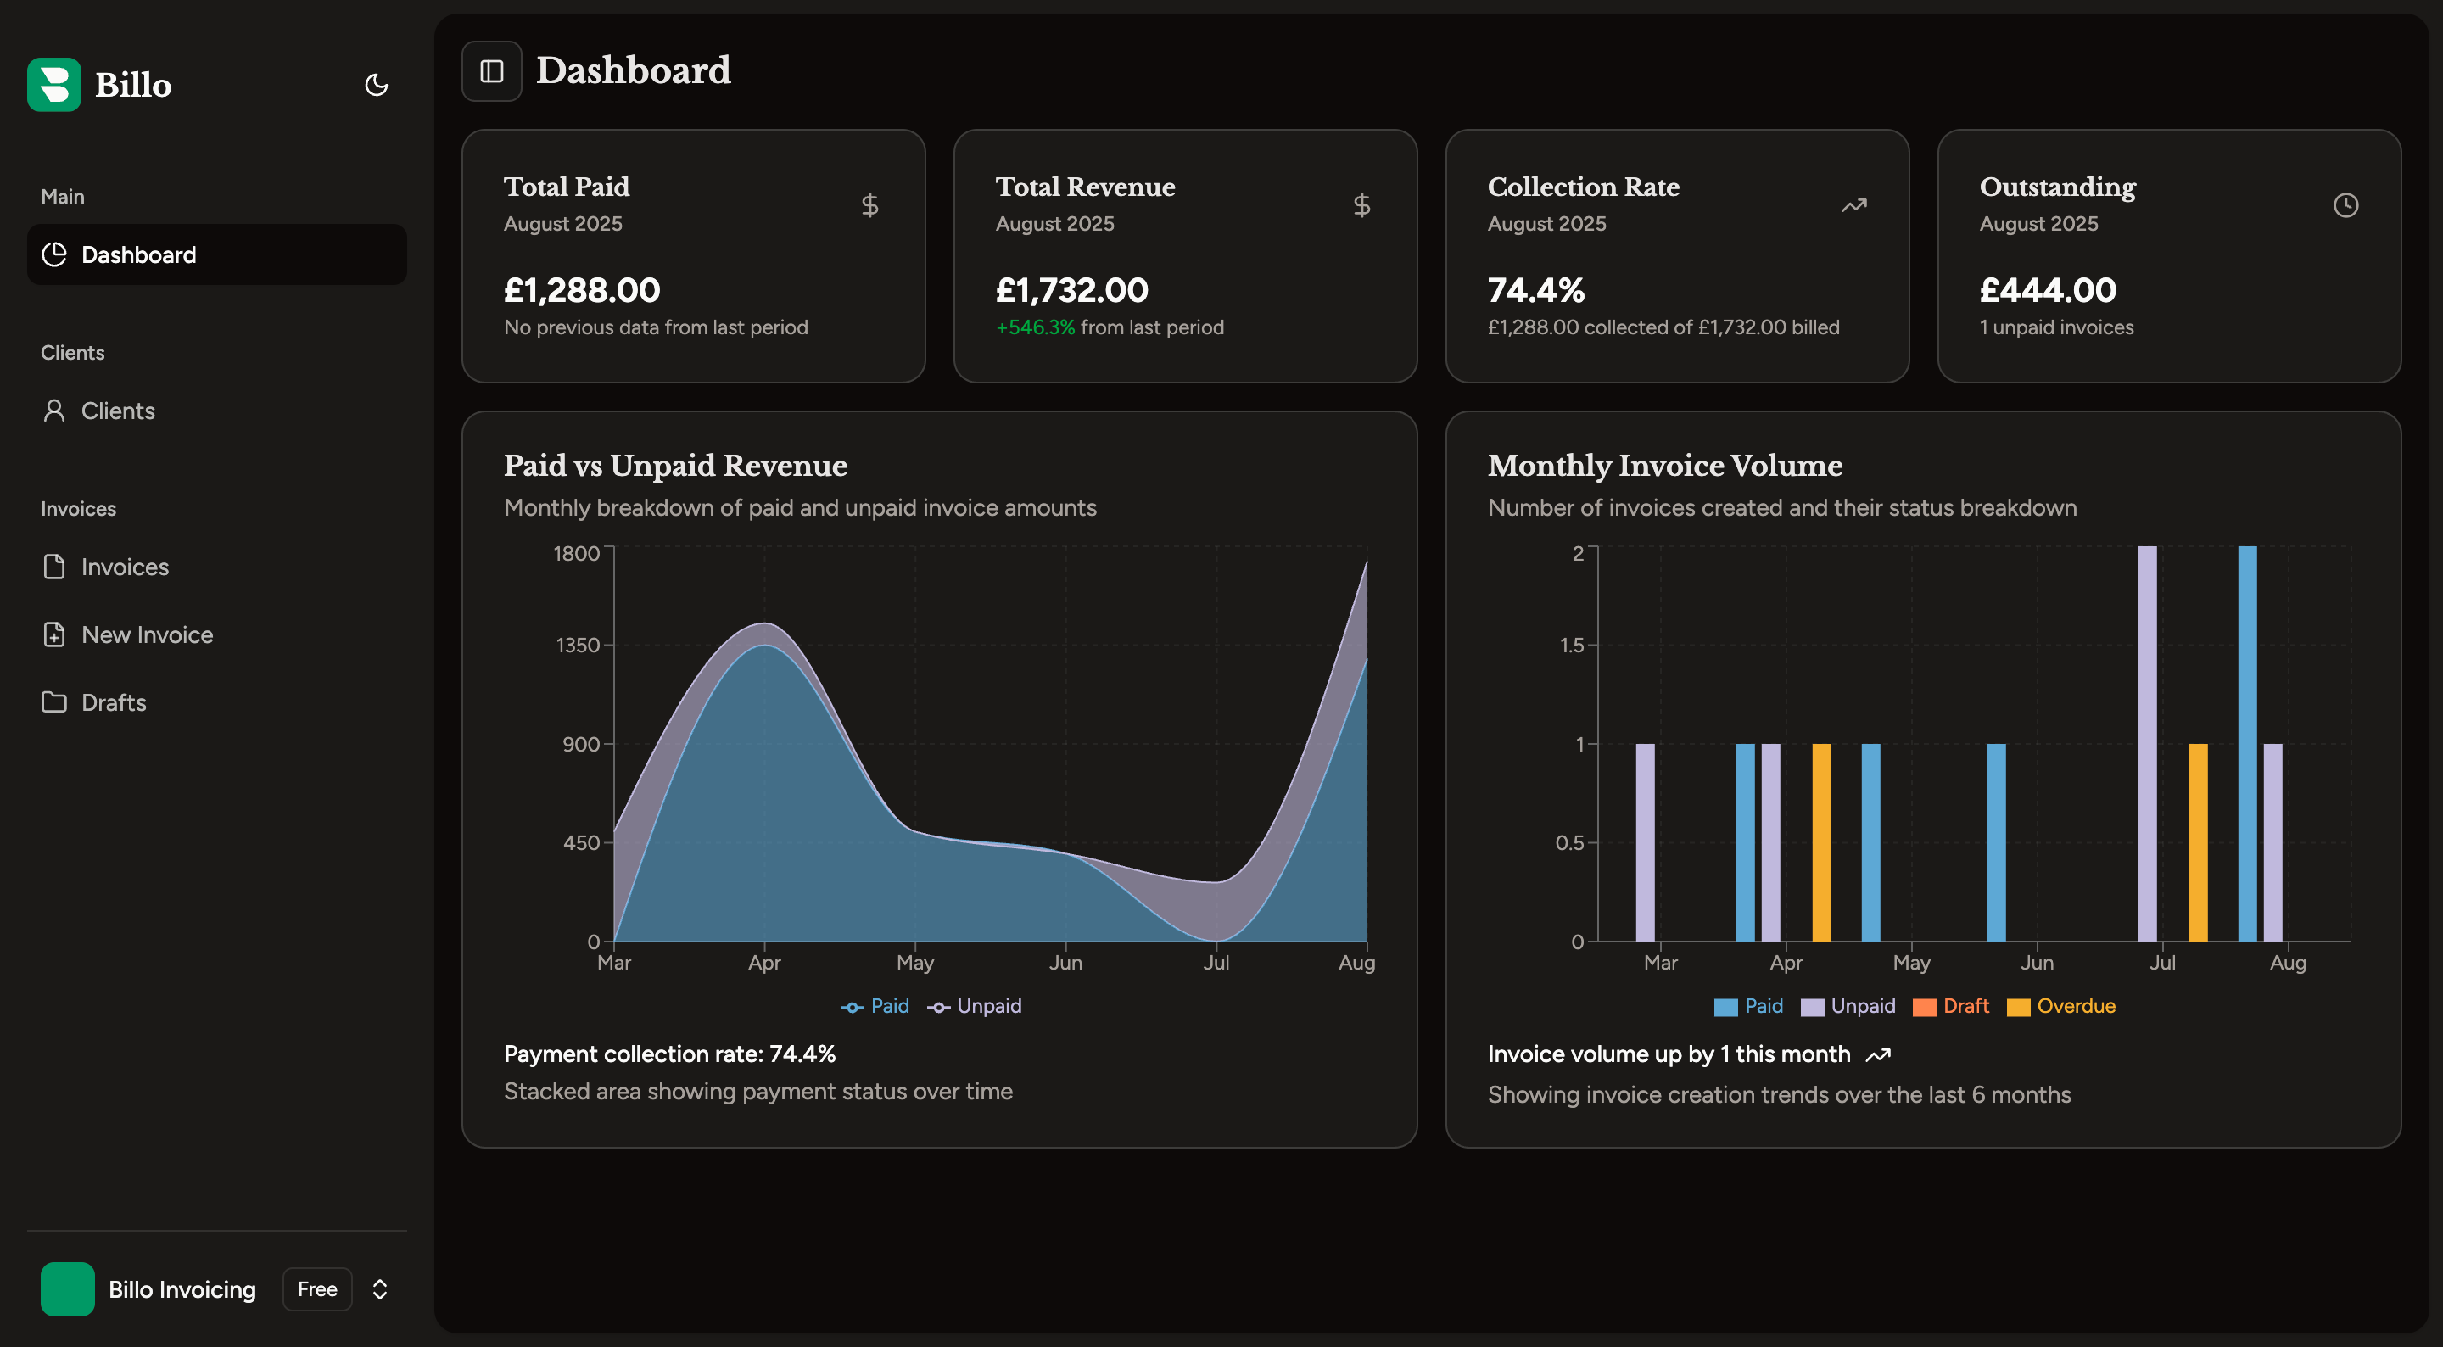This screenshot has width=2443, height=1347.
Task: Toggle the Paid series in area chart legend
Action: click(x=875, y=1007)
